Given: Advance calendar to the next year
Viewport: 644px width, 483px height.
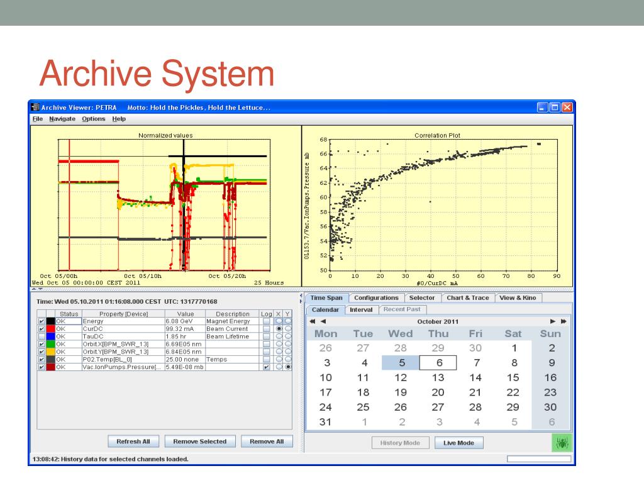Looking at the screenshot, I should point(563,321).
